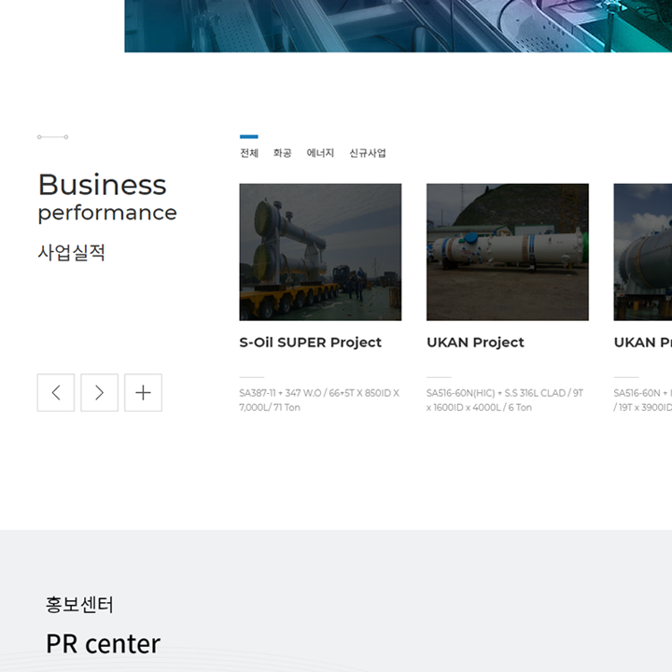672x672 pixels.
Task: Open white vessel UKAN Project thumbnail
Action: pyautogui.click(x=508, y=252)
